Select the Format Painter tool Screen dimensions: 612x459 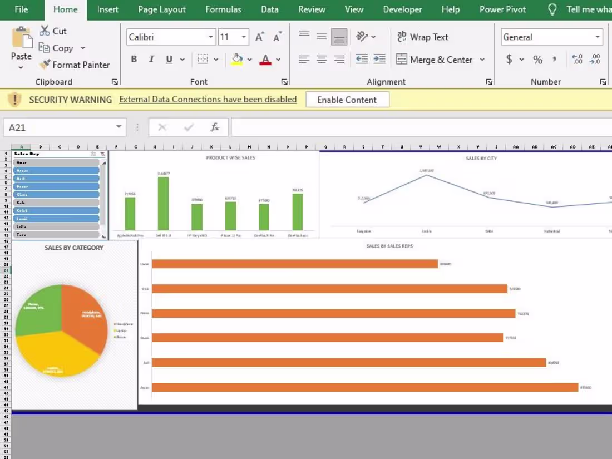click(x=75, y=65)
